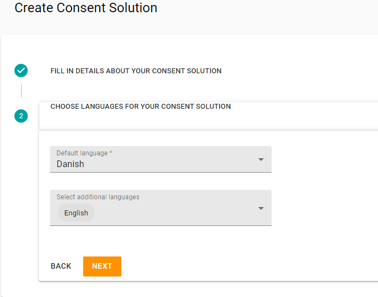Open the Default language dropdown arrow
Image resolution: width=378 pixels, height=297 pixels.
pyautogui.click(x=261, y=159)
